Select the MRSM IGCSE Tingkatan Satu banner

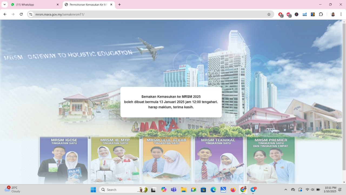[x=64, y=160]
